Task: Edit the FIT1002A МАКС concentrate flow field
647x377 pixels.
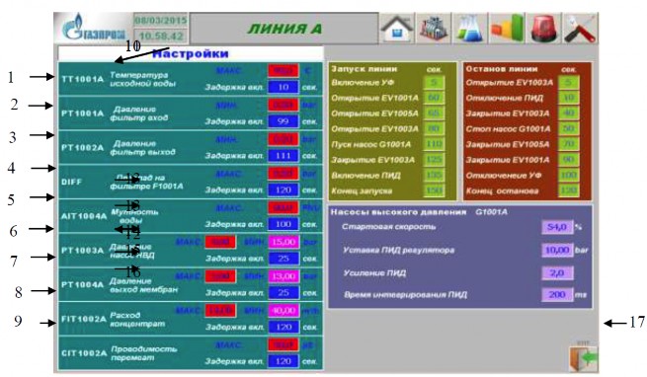Action: pos(220,310)
